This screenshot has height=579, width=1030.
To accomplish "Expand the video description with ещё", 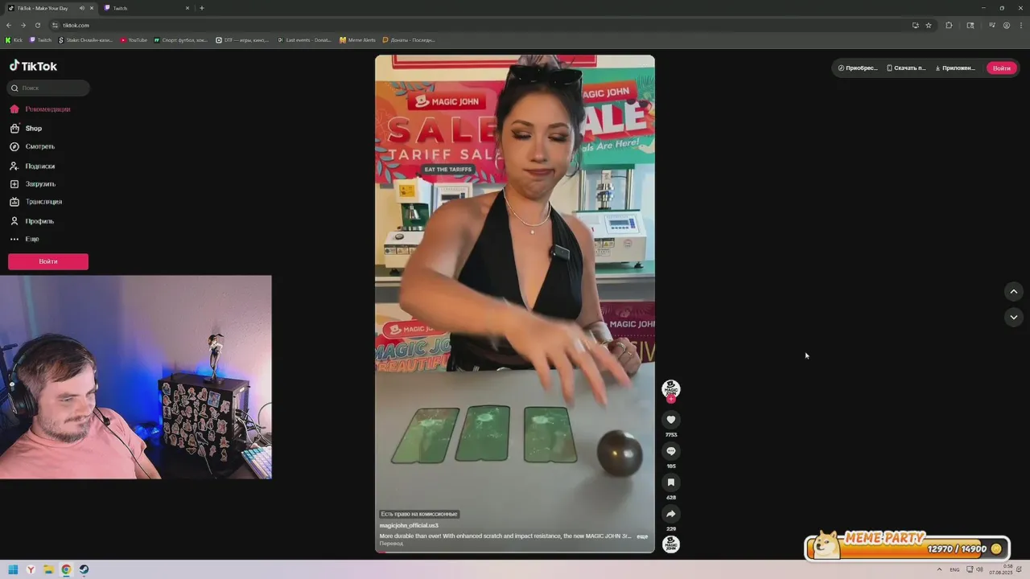I will [x=642, y=536].
